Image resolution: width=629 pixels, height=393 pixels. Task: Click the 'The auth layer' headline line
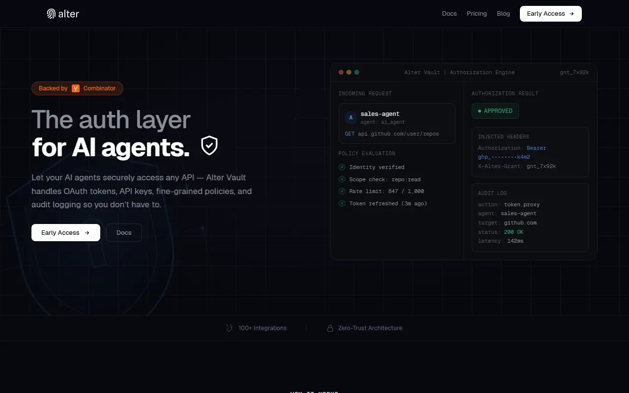(x=111, y=120)
